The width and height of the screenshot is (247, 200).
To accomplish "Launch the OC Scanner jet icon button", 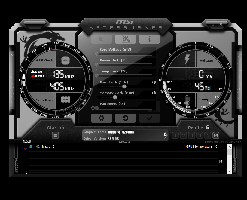I will click(x=126, y=39).
